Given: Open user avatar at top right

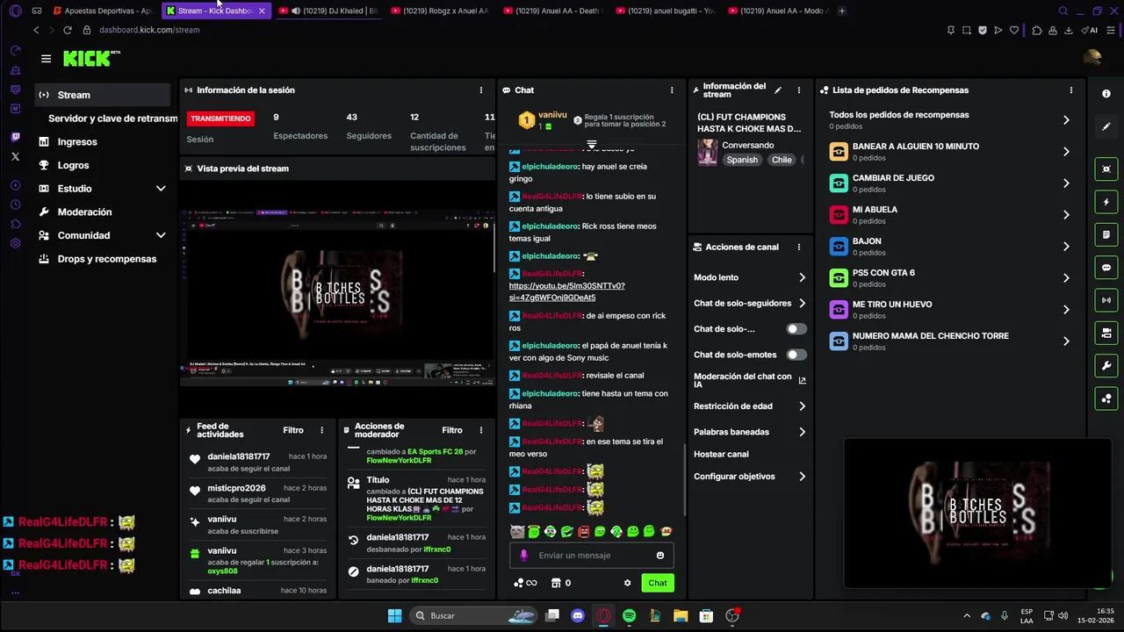Looking at the screenshot, I should coord(1092,59).
